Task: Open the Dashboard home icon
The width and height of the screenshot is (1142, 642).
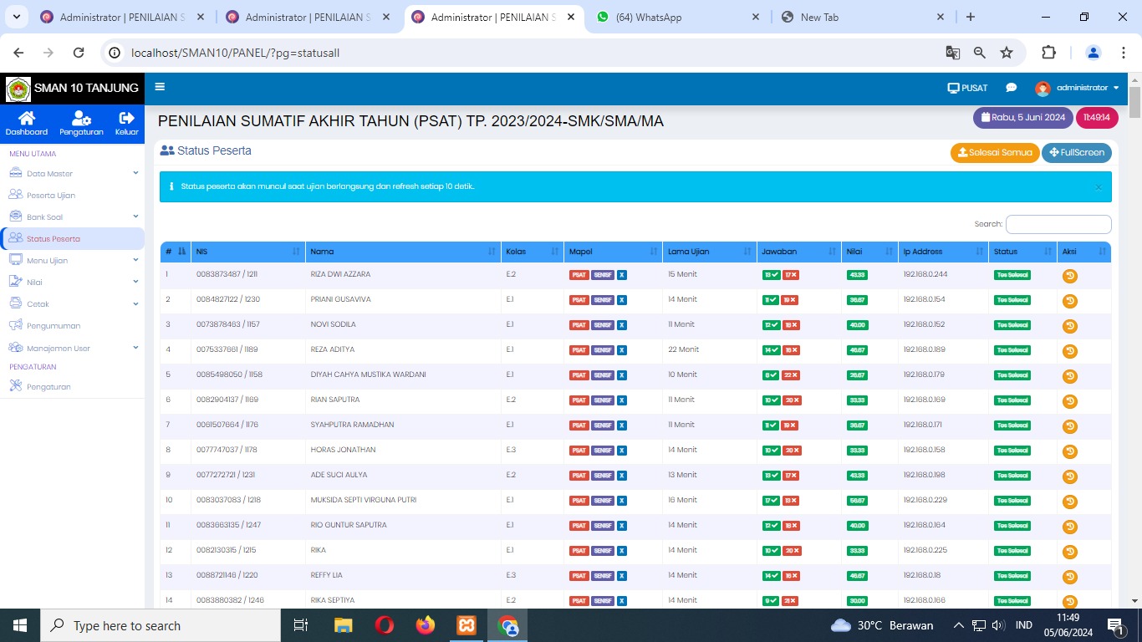Action: (x=27, y=119)
